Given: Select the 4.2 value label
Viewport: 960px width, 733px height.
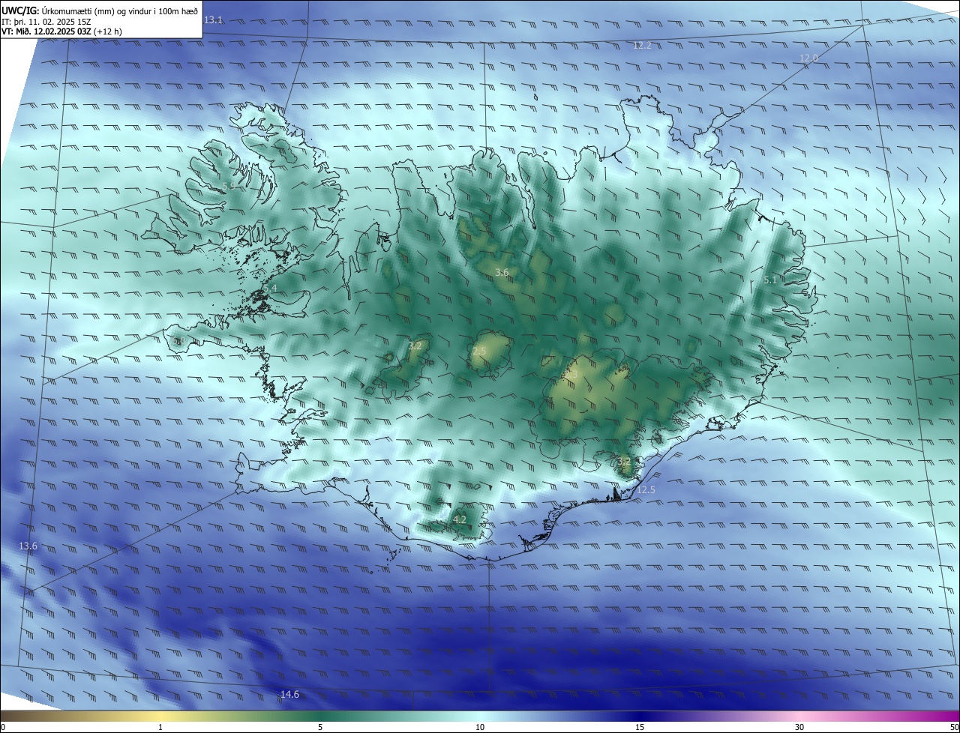Looking at the screenshot, I should coord(460,519).
